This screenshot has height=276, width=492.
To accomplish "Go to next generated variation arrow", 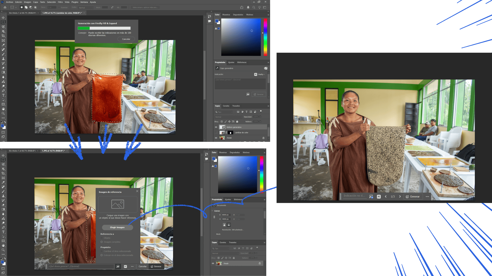I will (400, 197).
